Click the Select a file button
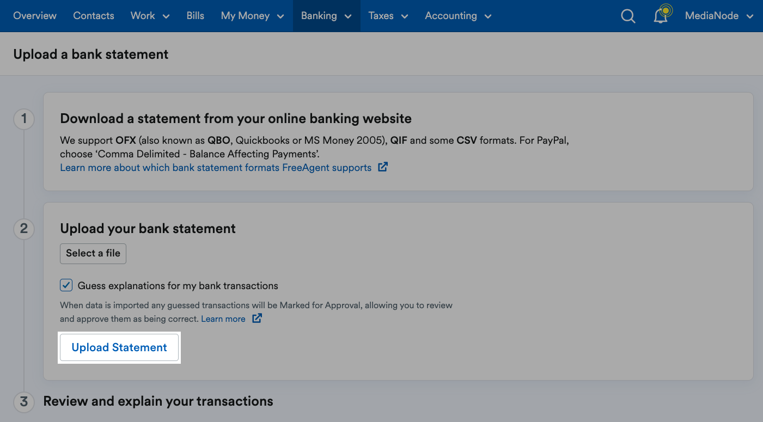This screenshot has width=763, height=422. [x=93, y=253]
